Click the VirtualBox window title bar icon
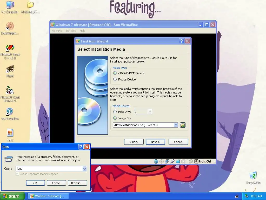This screenshot has width=266, height=200. tap(52, 25)
